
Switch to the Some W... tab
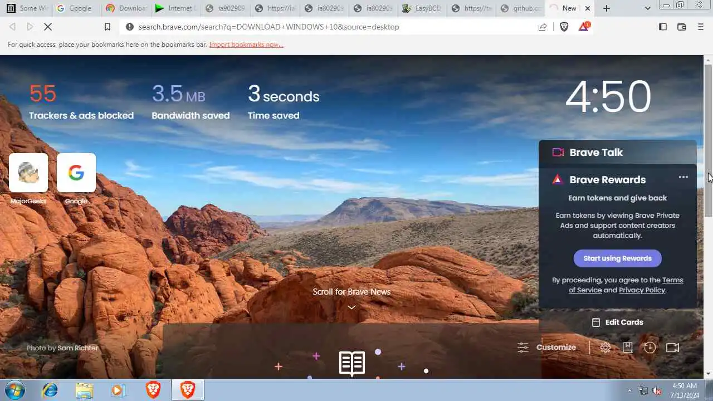click(x=27, y=8)
